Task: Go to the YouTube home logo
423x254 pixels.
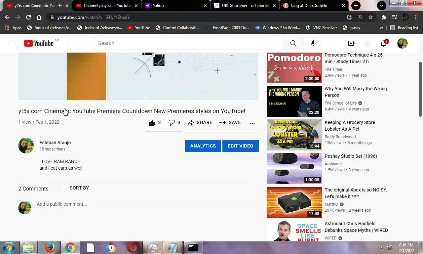Action: 39,43
